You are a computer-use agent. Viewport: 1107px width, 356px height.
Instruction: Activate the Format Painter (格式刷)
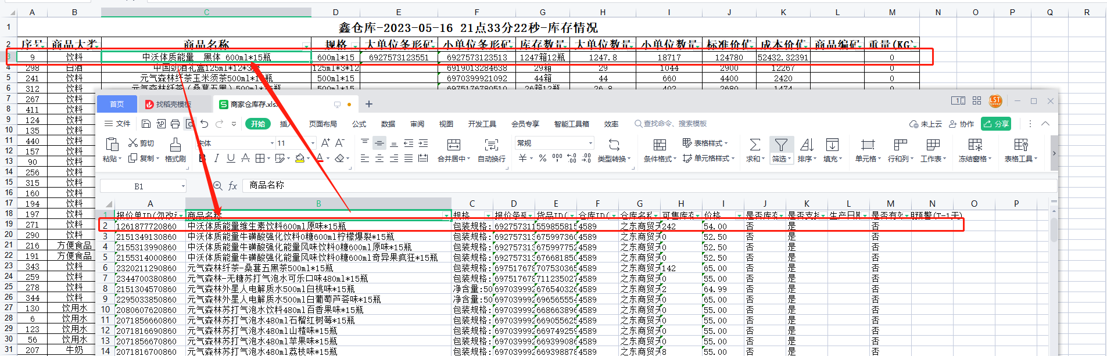click(x=175, y=149)
